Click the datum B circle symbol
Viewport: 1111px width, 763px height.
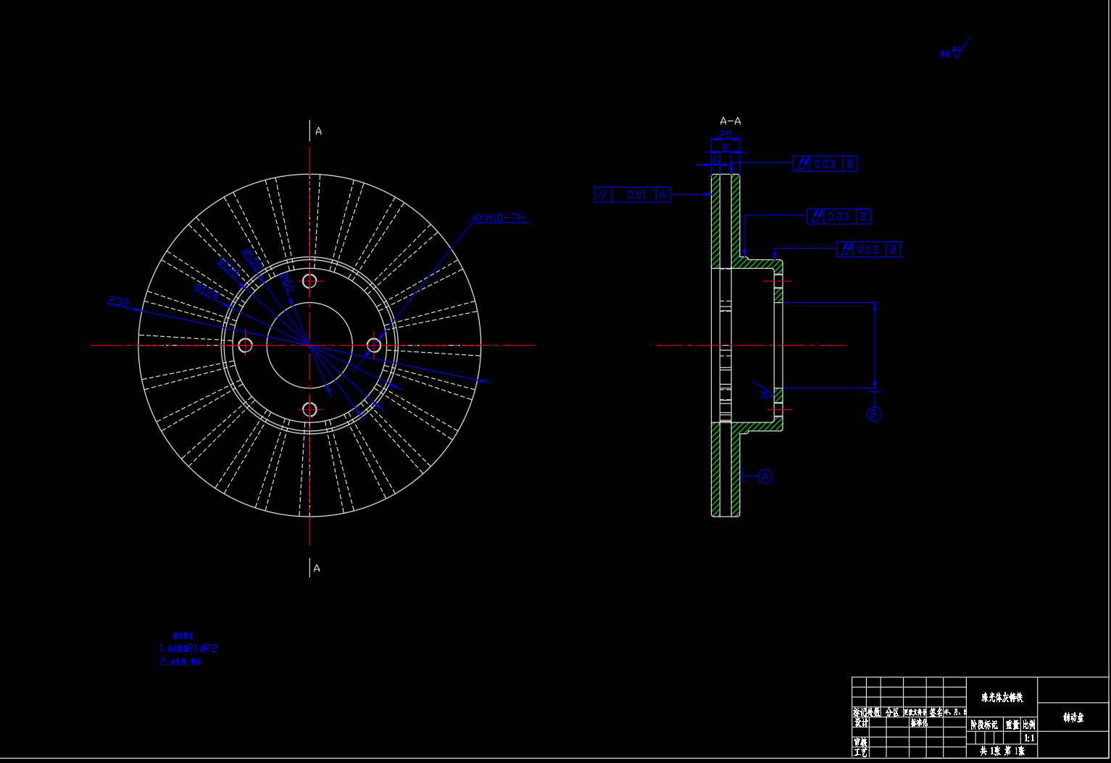click(874, 414)
